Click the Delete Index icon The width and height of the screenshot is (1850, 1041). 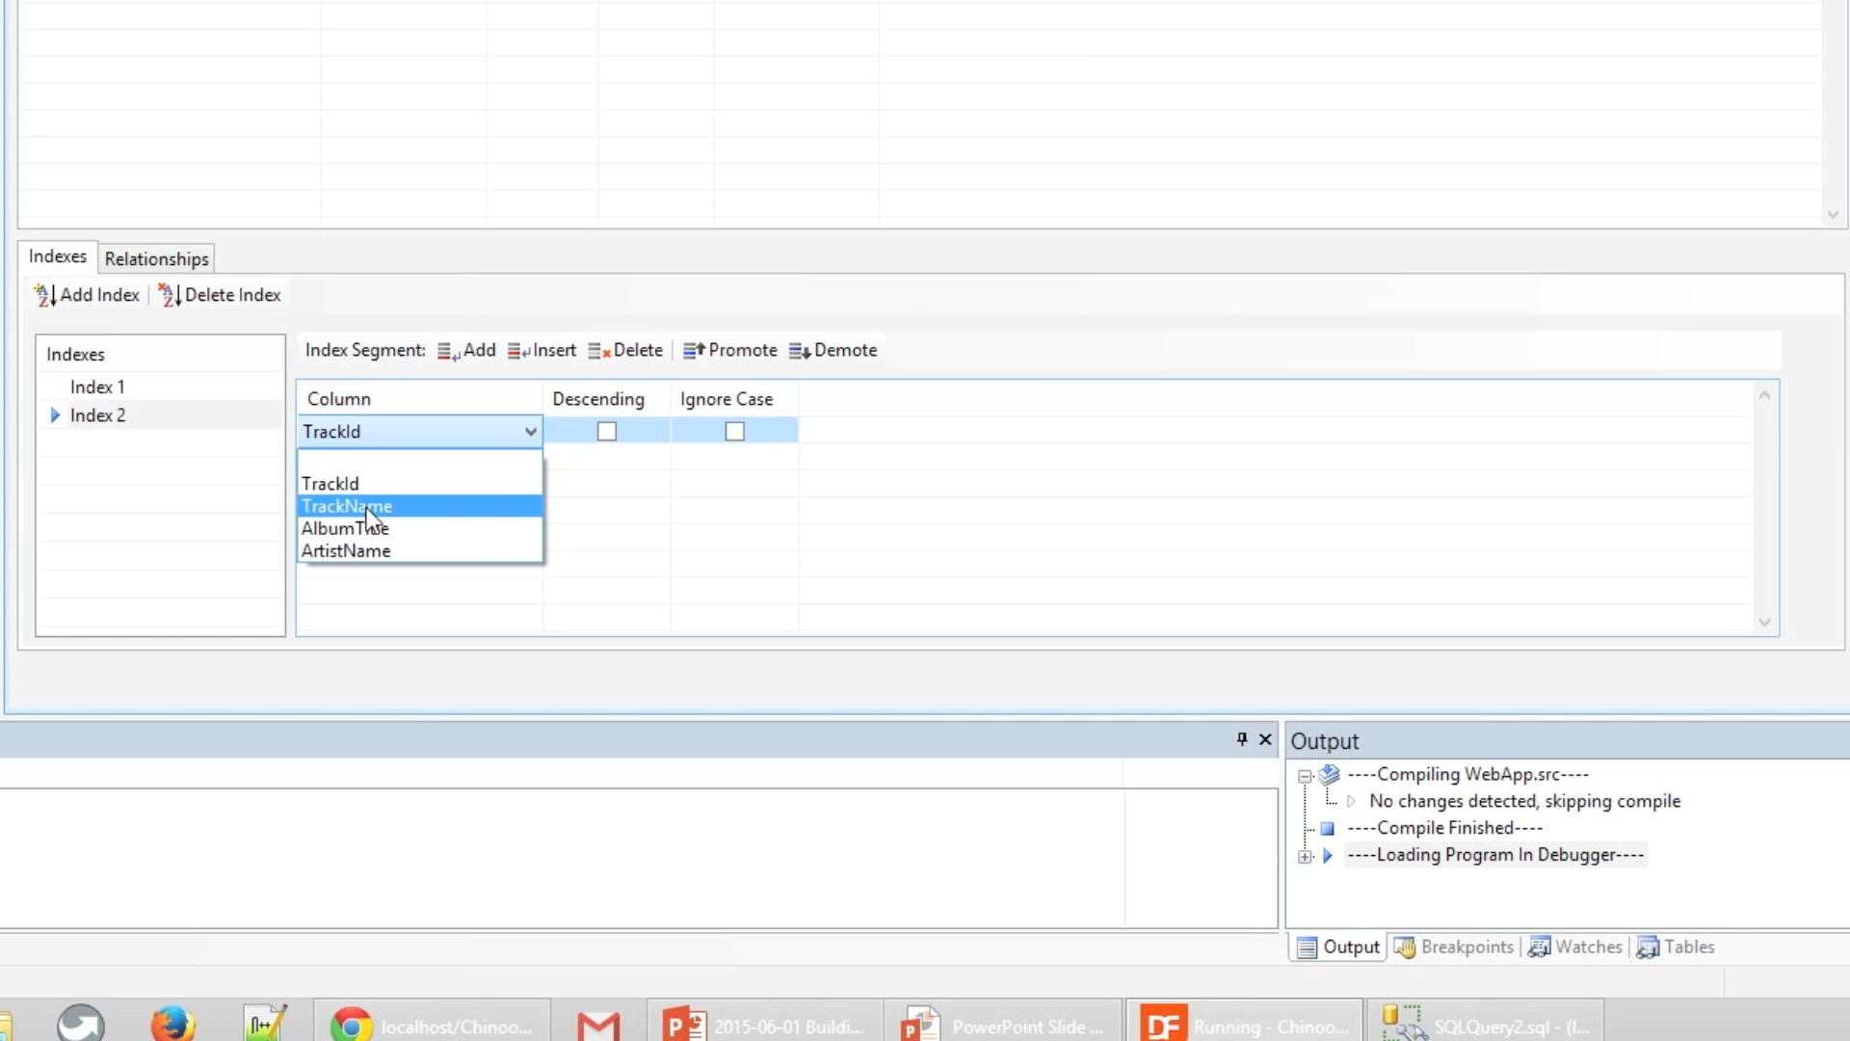(170, 295)
